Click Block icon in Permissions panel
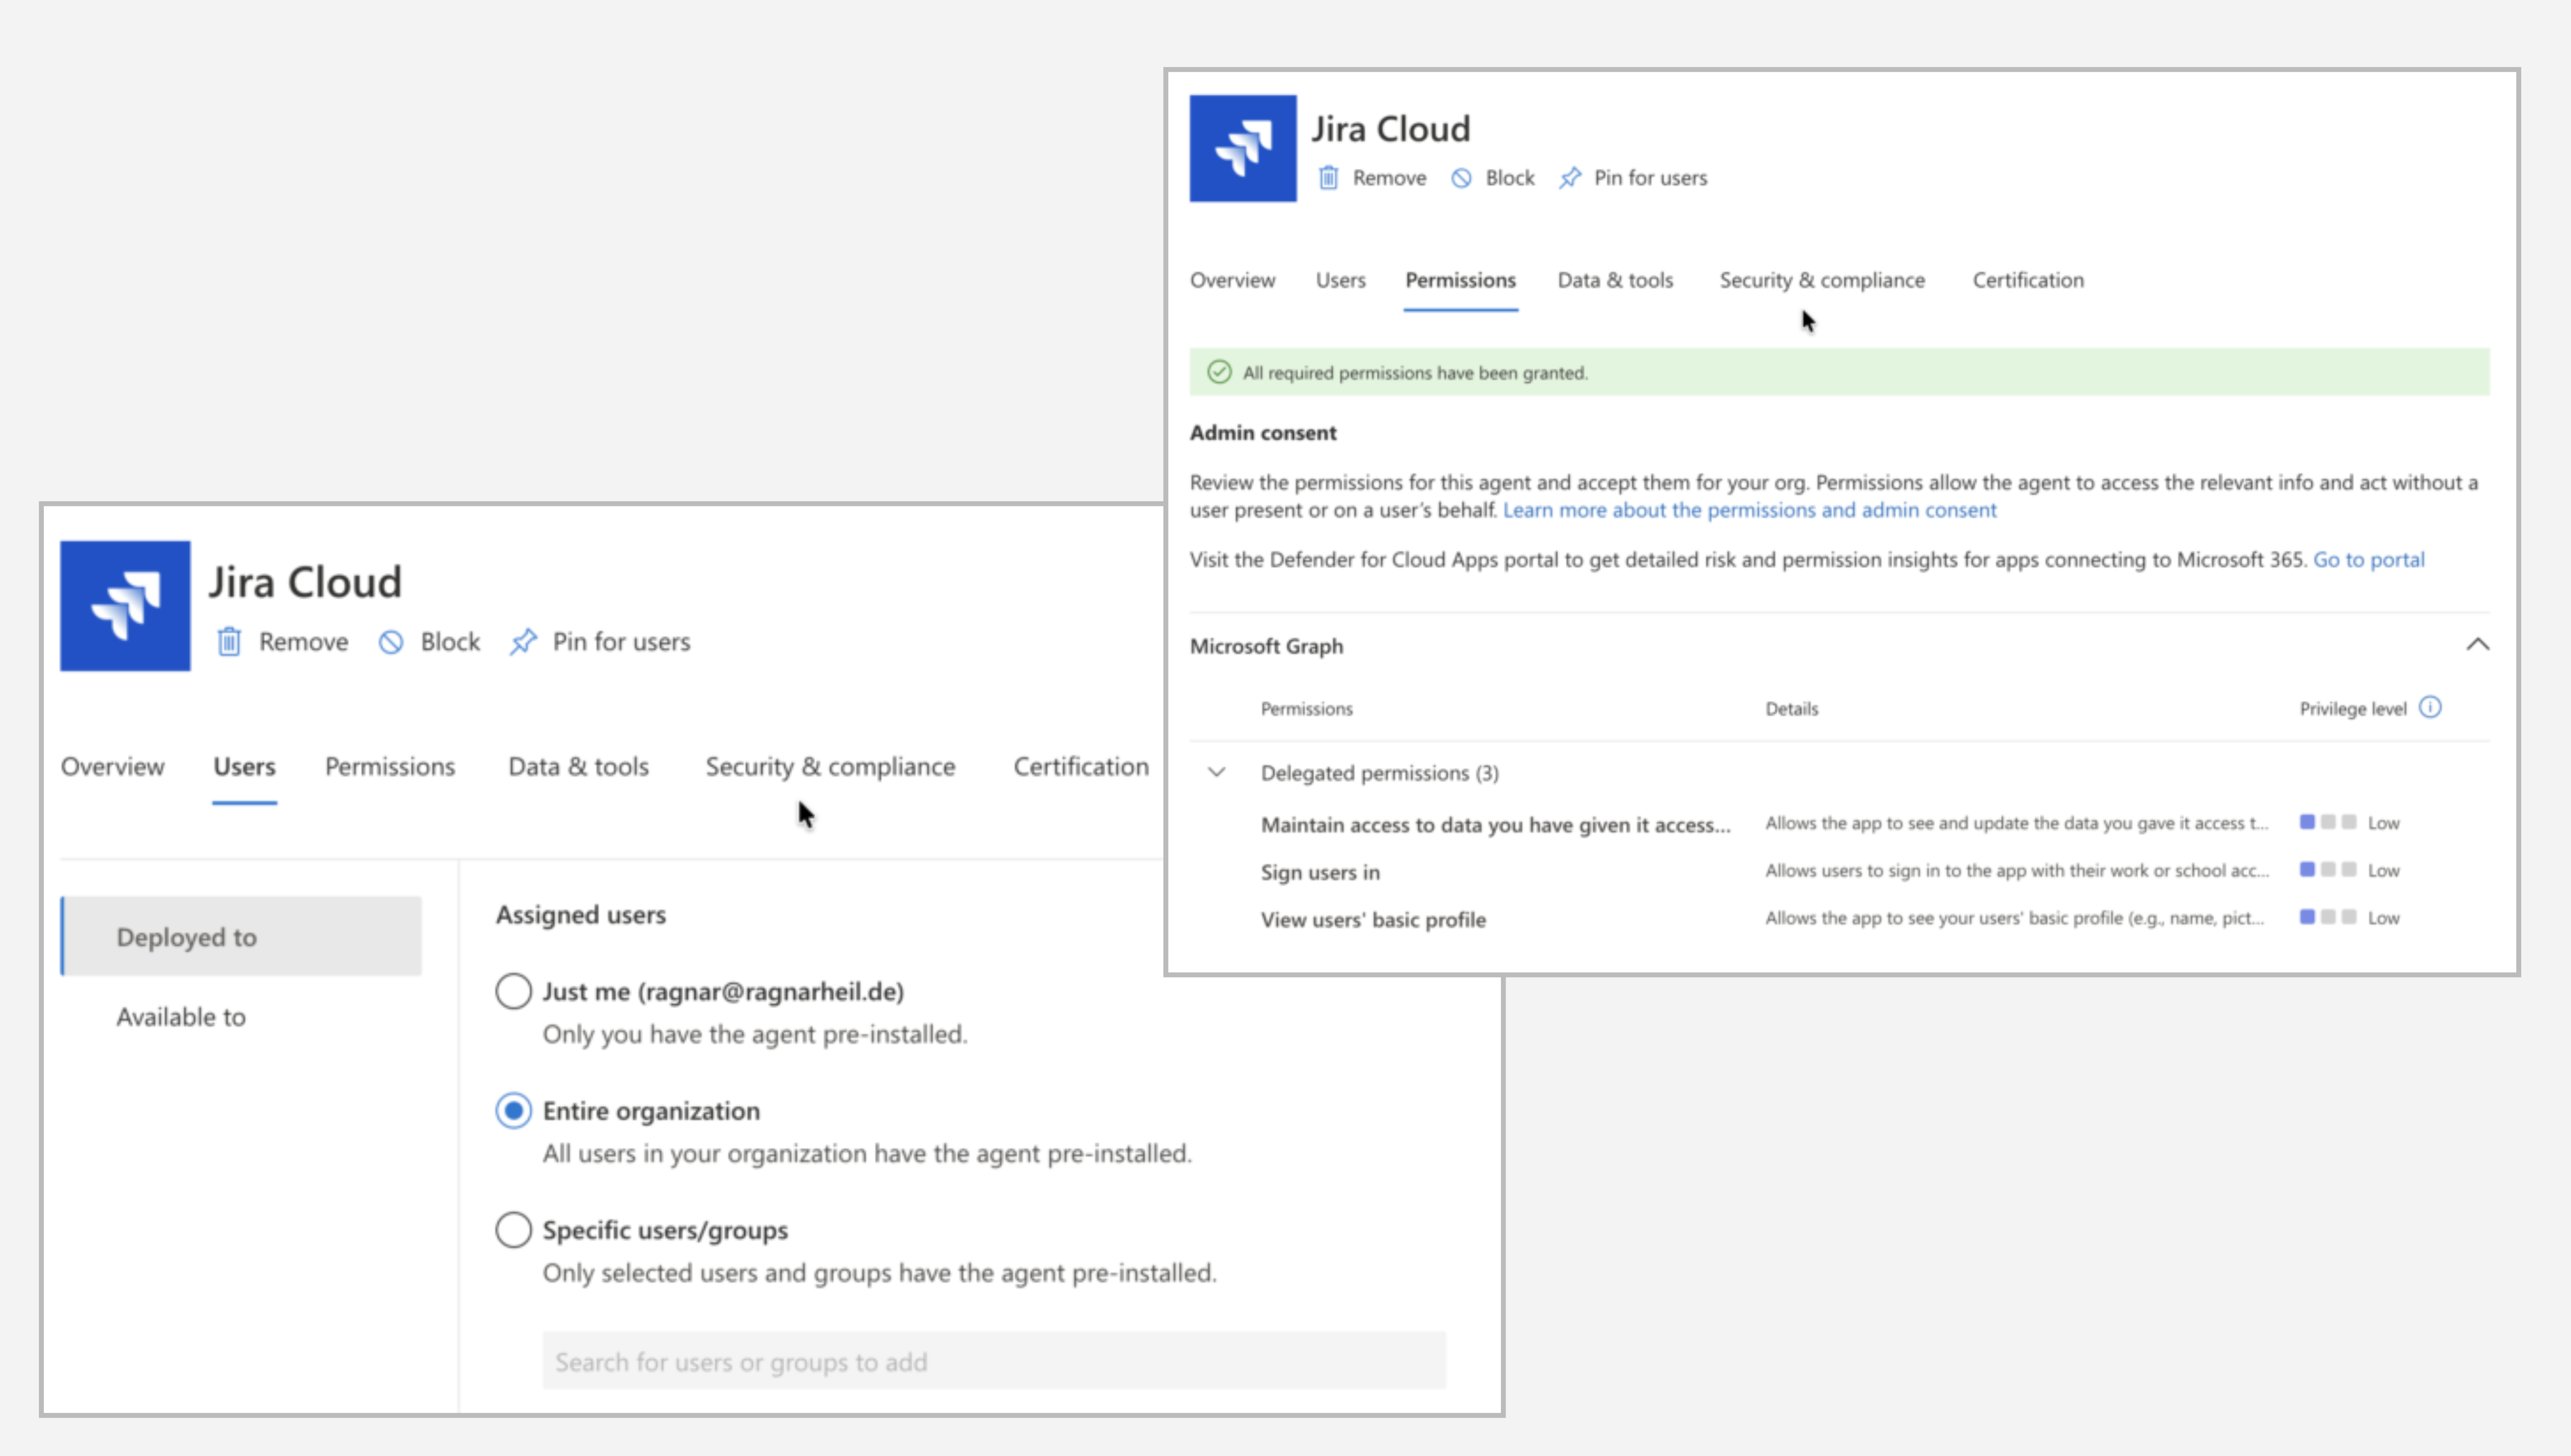The image size is (2571, 1456). point(1461,178)
